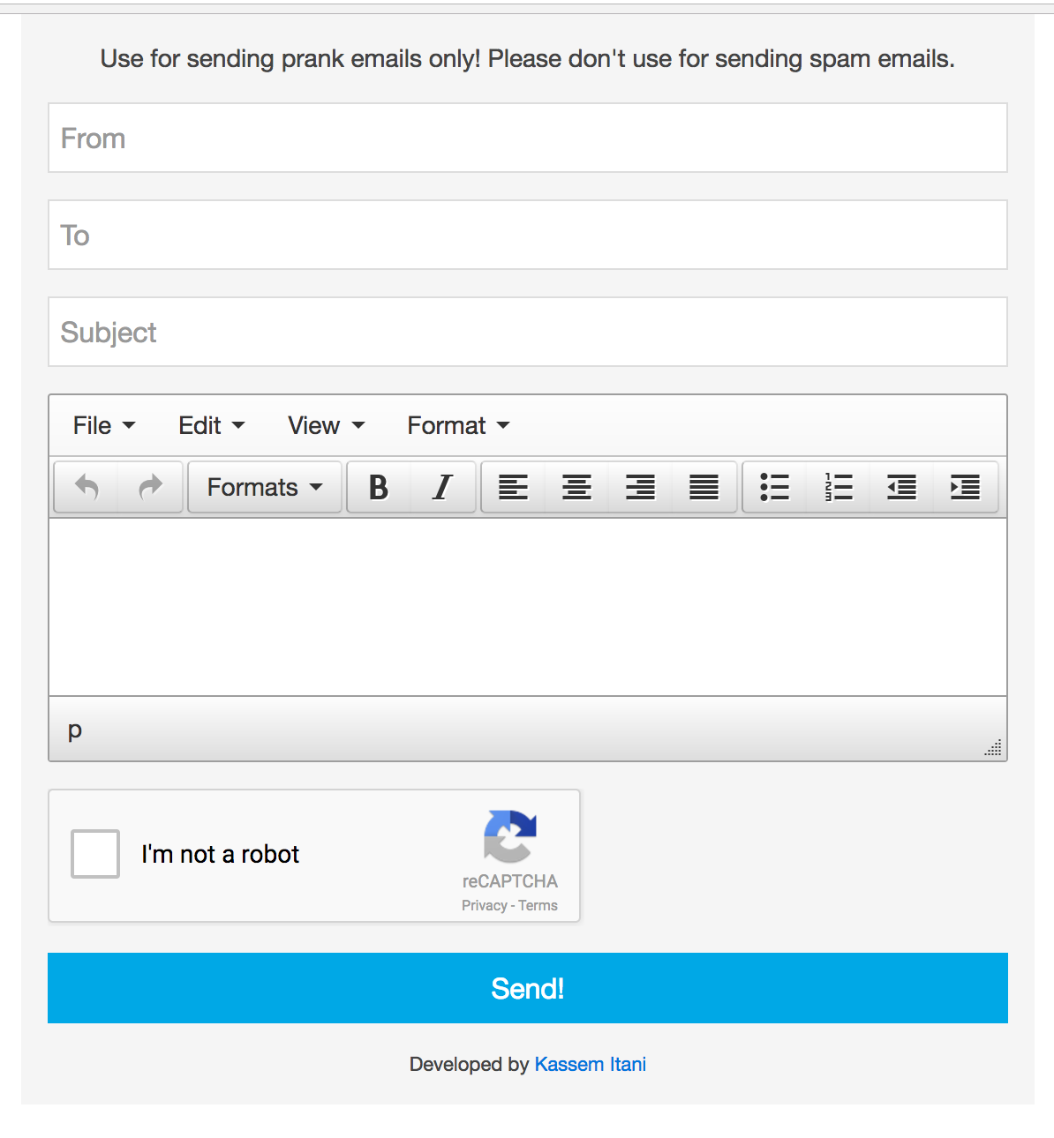The image size is (1054, 1138).
Task: Justify text in editor
Action: tap(704, 487)
